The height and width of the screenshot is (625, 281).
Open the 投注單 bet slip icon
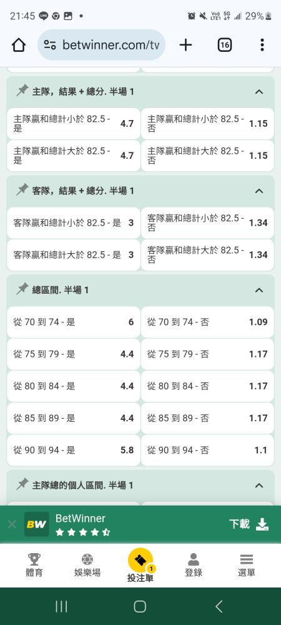140,560
